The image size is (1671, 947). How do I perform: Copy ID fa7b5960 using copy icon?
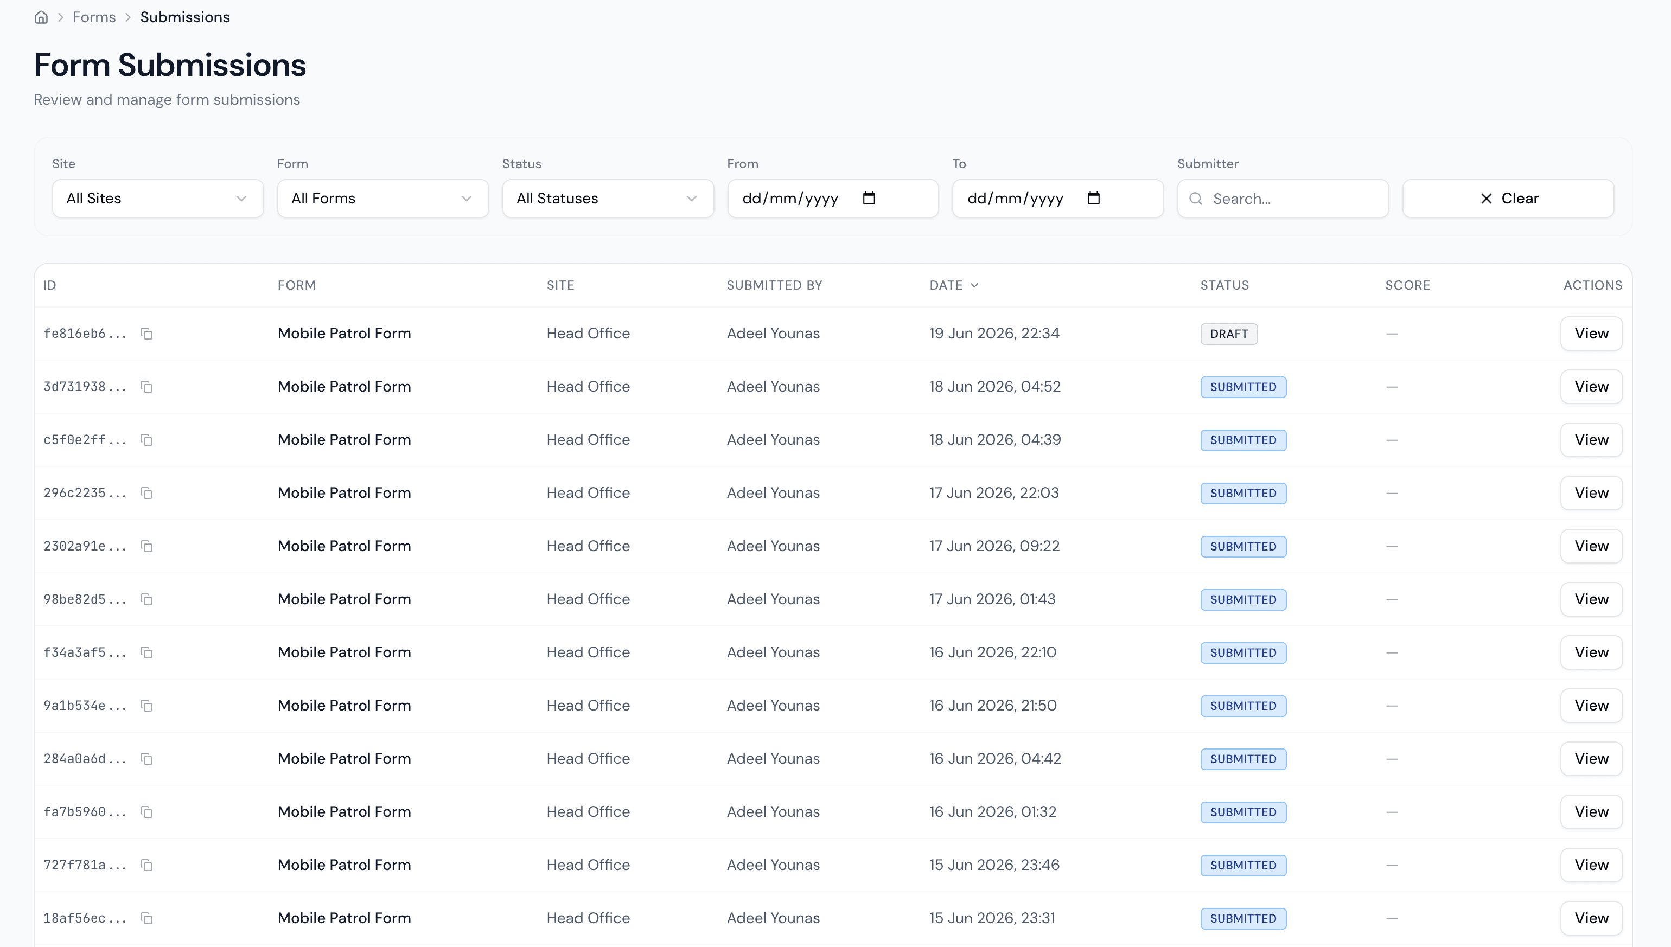click(x=147, y=812)
